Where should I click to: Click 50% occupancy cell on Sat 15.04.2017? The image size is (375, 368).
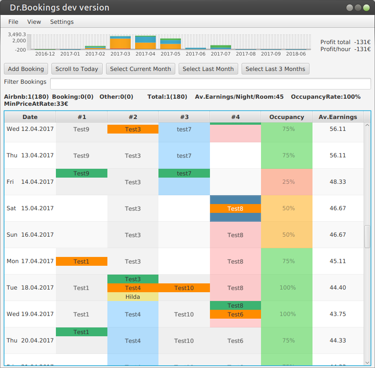287,208
